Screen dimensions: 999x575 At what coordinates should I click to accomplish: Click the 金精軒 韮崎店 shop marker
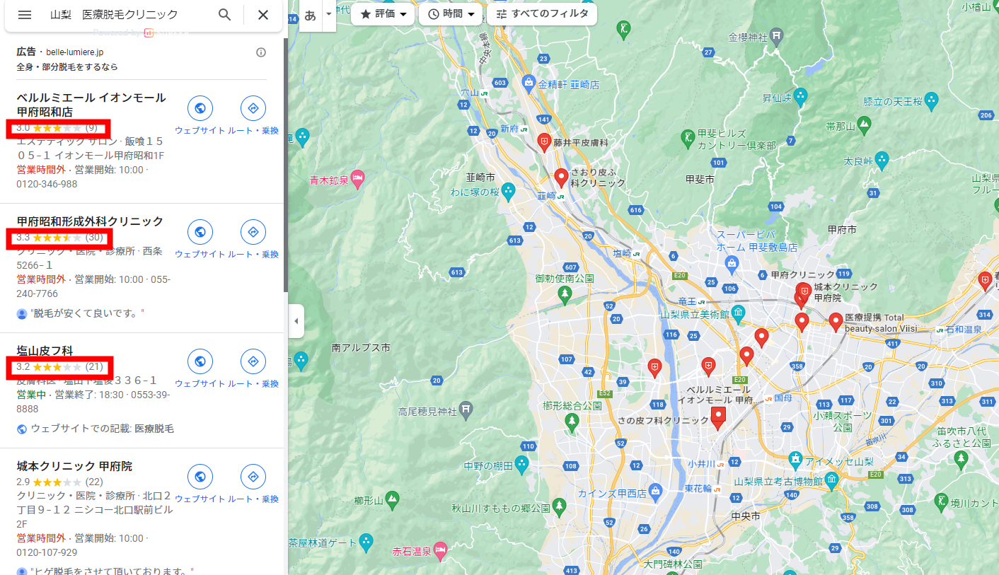coord(529,83)
